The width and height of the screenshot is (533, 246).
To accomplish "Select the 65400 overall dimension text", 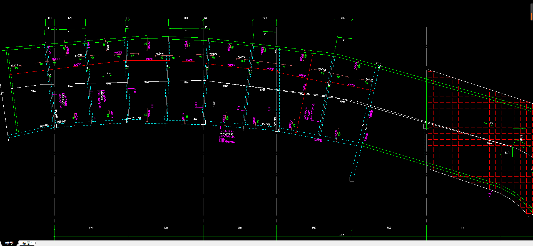I will pos(342,235).
